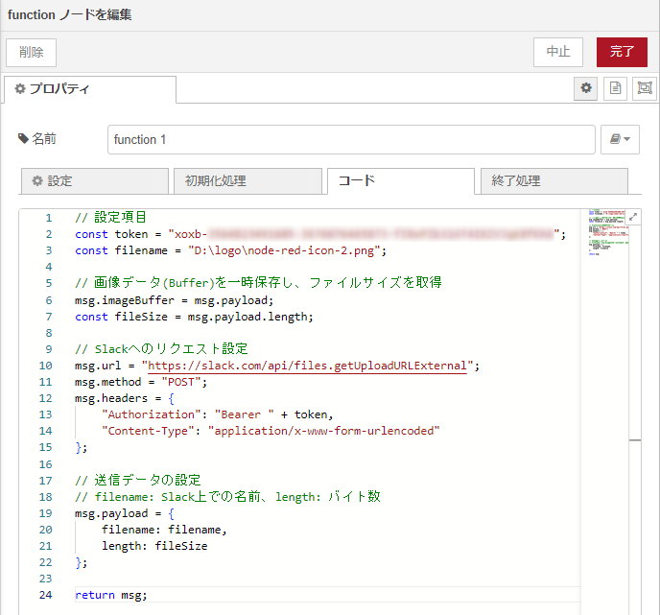Open the library book dropdown
Viewport: 660px width, 615px height.
pyautogui.click(x=620, y=139)
